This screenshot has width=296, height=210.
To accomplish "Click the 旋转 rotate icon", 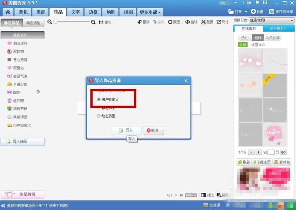I will (187, 22).
